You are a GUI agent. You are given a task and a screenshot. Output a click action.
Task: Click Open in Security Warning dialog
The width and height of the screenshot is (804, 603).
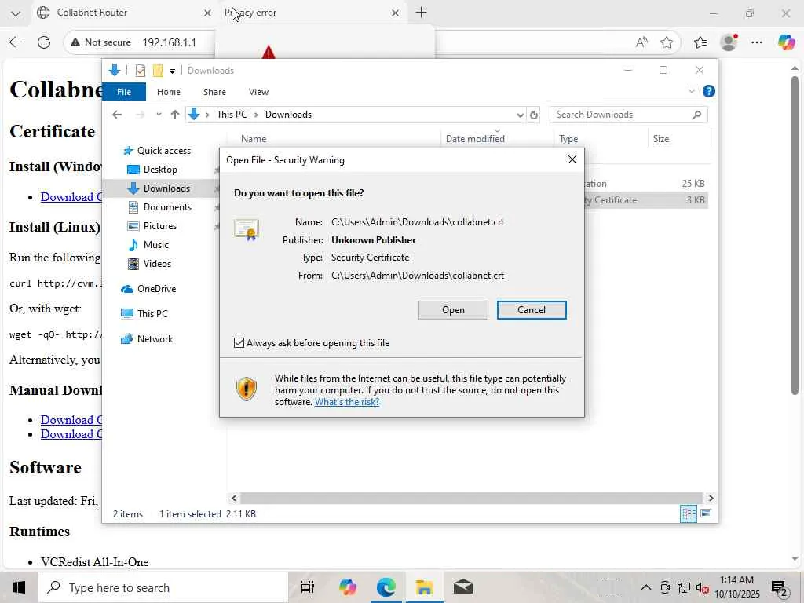click(453, 310)
